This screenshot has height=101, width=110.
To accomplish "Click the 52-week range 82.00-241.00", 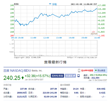I will point(50,96).
